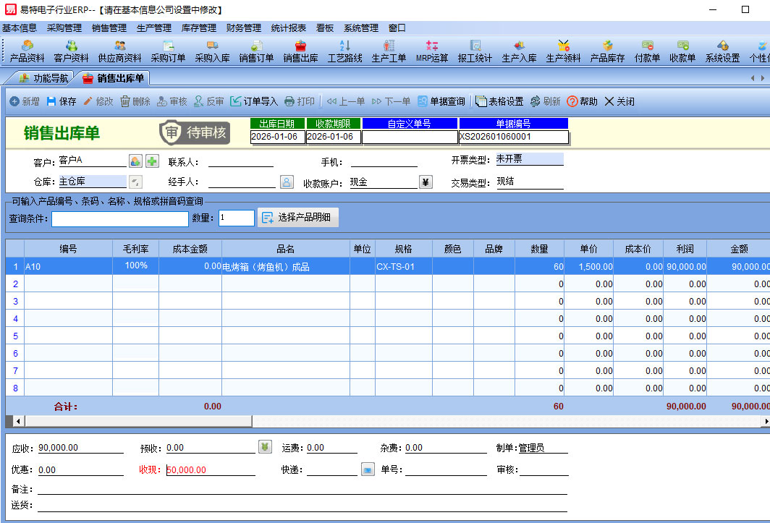Screen dimensions: 770x523
Task: Open 工艺路线 in the main toolbar
Action: [344, 51]
